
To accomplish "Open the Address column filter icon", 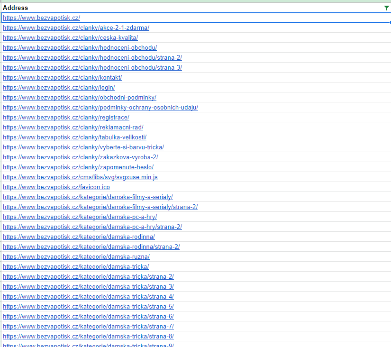I will 386,8.
